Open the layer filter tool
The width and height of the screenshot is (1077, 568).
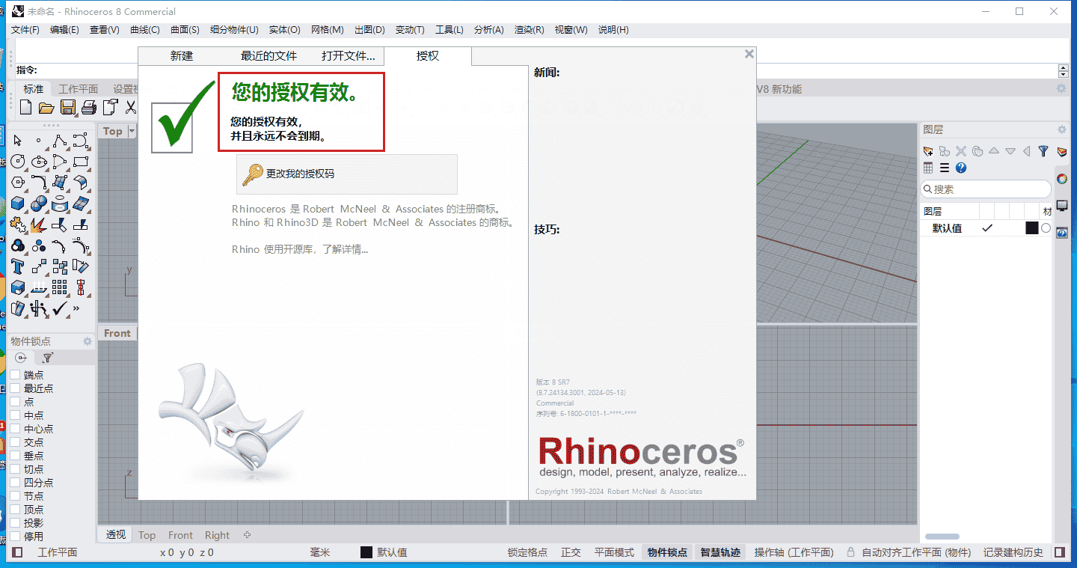(1043, 150)
